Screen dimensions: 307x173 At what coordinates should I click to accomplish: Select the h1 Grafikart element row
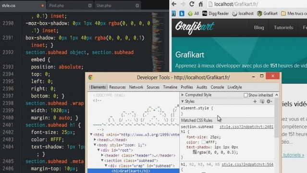134,171
